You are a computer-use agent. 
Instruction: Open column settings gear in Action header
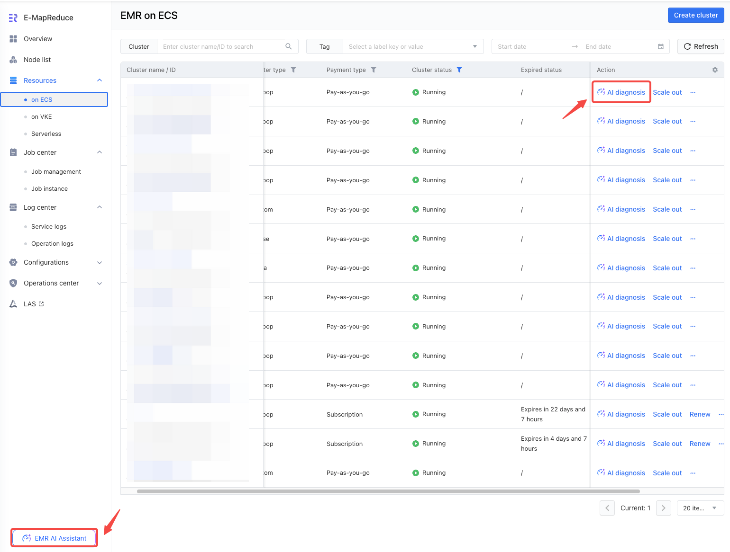pyautogui.click(x=715, y=70)
